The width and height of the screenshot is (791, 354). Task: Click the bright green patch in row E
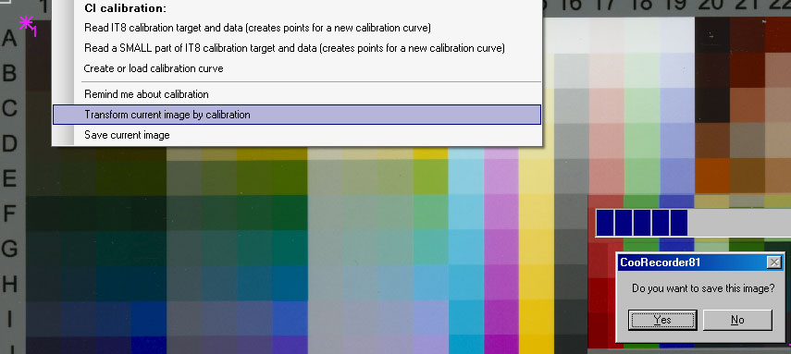(x=430, y=177)
